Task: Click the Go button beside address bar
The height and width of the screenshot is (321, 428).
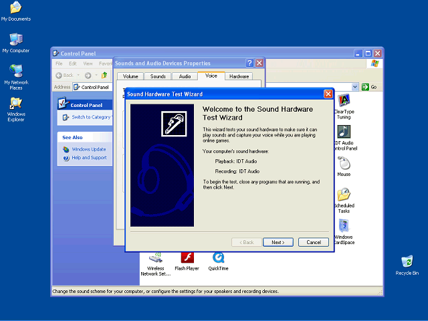Action: [369, 87]
